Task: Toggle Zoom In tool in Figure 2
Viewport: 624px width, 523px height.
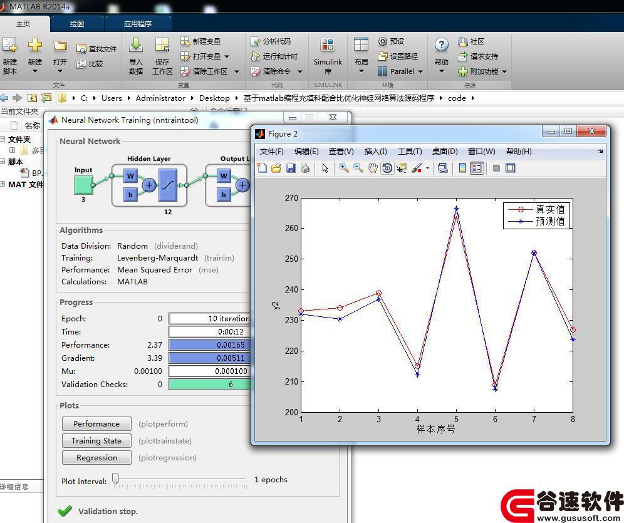Action: pos(344,168)
